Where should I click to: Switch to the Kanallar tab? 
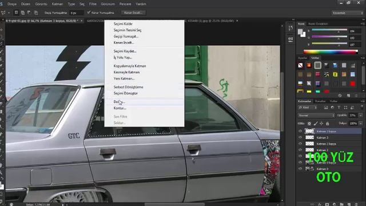click(320, 101)
